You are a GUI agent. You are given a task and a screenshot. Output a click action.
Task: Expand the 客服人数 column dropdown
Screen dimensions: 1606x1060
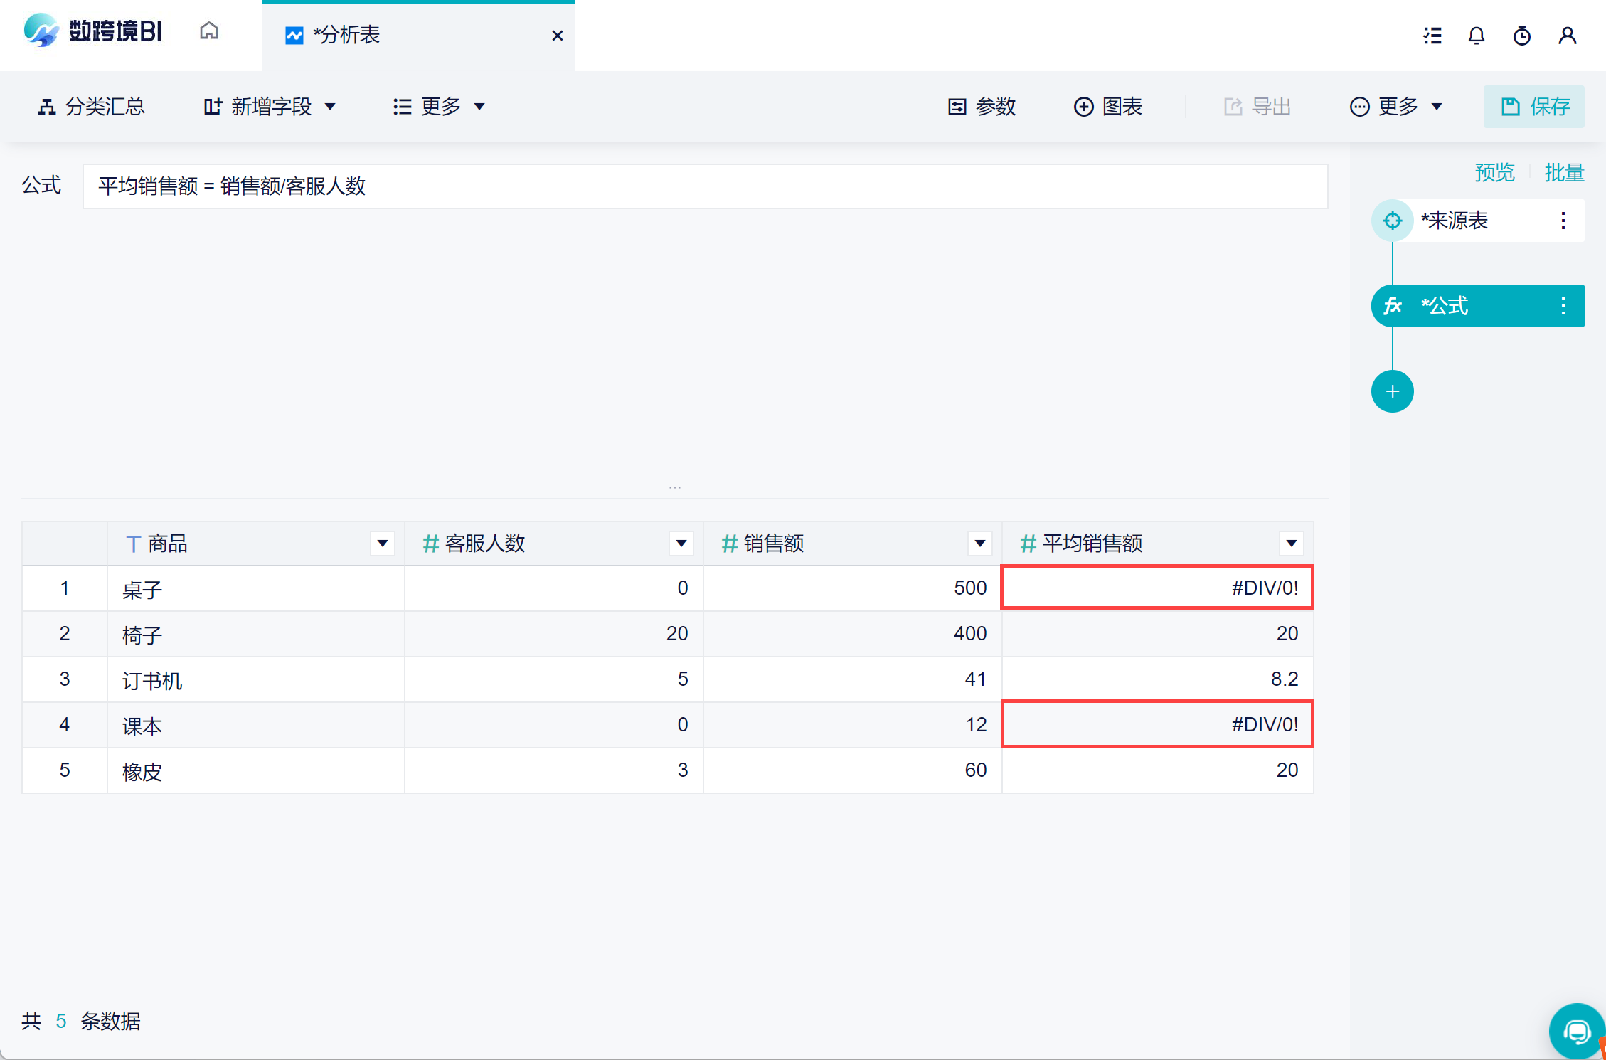(x=681, y=544)
